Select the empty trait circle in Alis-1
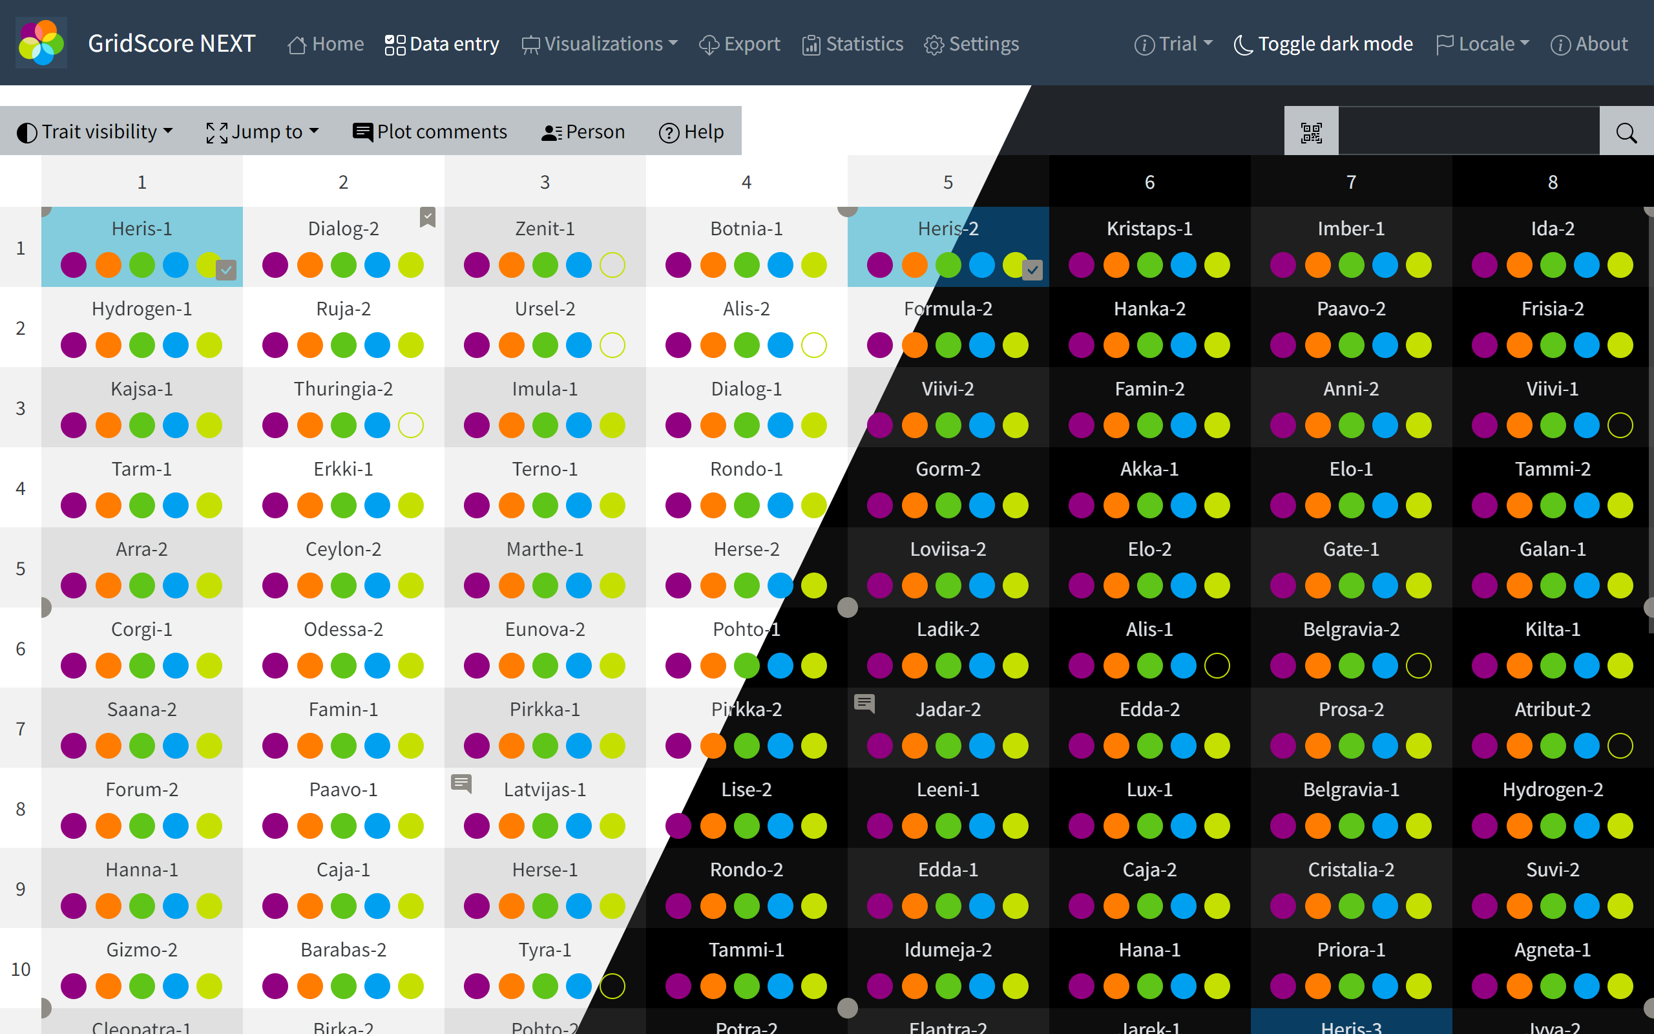Screen dimensions: 1654x1034 1217,666
